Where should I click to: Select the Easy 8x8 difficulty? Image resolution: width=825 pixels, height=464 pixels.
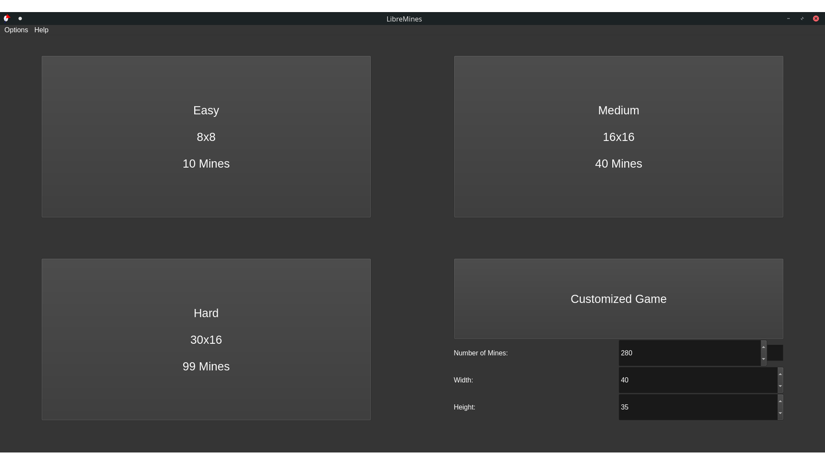click(206, 137)
